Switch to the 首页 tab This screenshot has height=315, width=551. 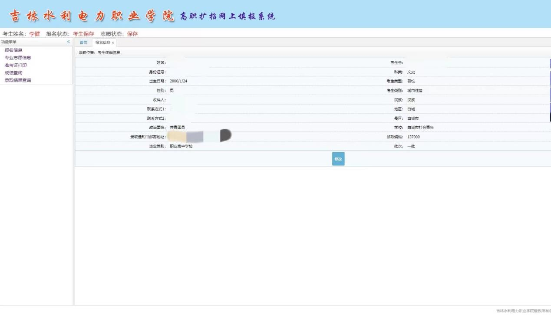(x=82, y=42)
